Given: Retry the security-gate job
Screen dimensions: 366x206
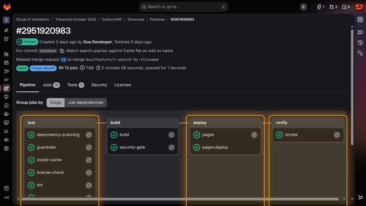Looking at the screenshot, I should tap(172, 147).
